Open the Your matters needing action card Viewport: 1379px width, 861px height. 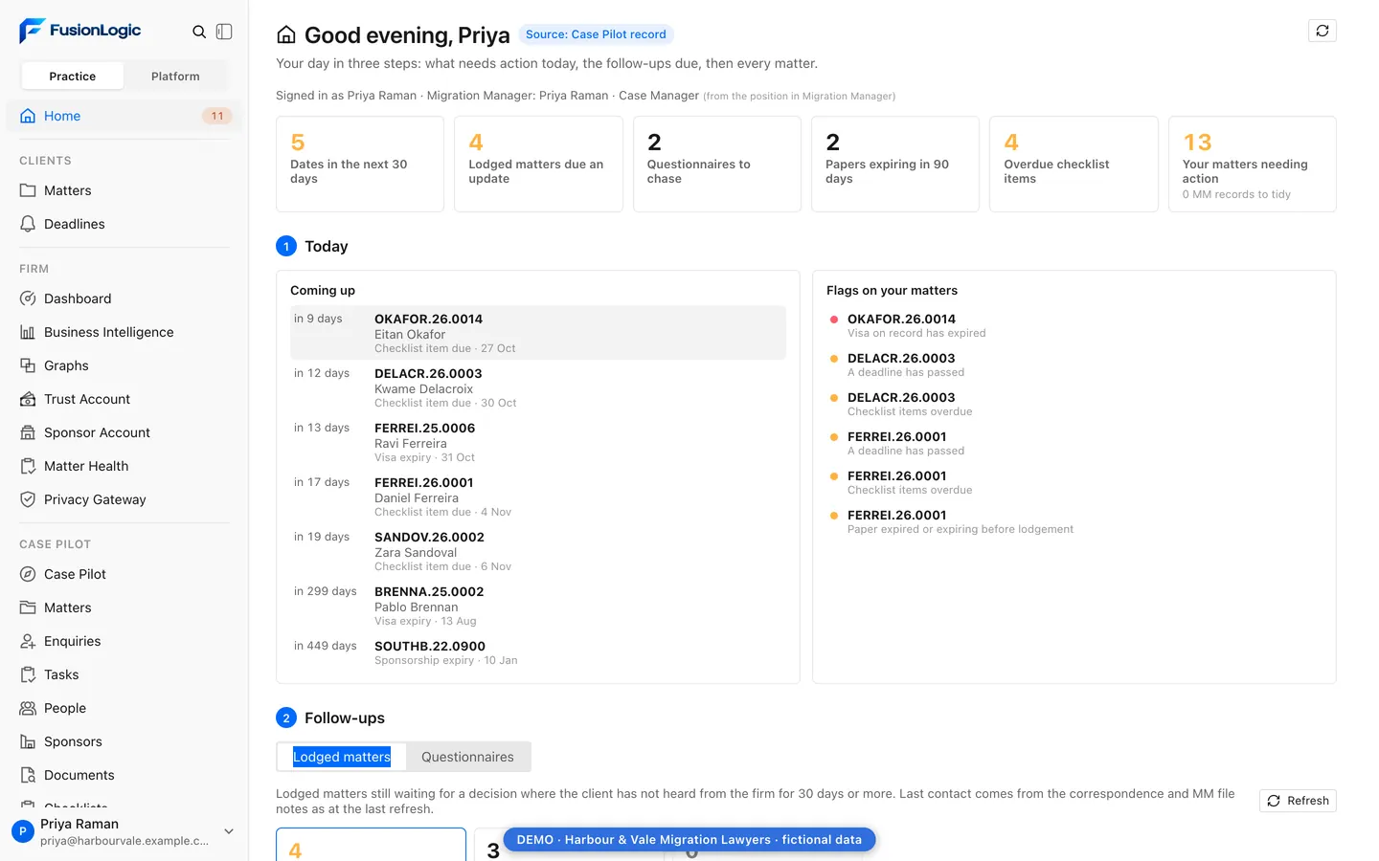coord(1253,164)
